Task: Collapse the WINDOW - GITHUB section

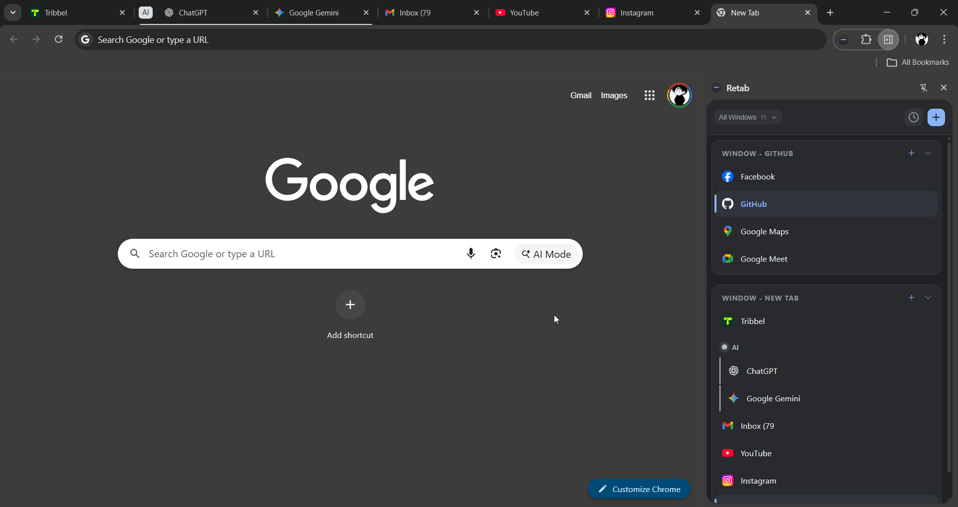Action: 929,153
